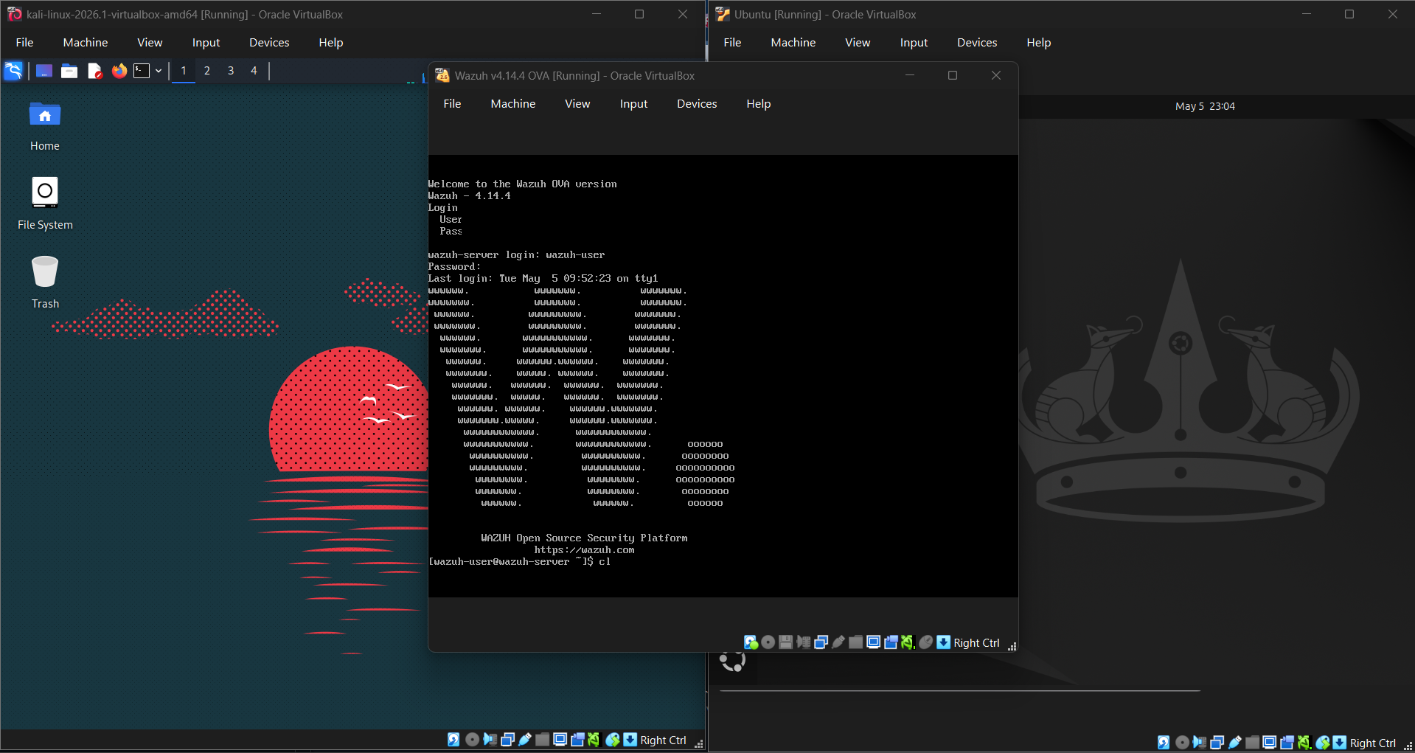Click the audio indicator in Kali VM status bar

coord(490,740)
